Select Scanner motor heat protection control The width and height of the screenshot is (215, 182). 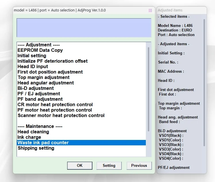pyautogui.click(x=81, y=115)
